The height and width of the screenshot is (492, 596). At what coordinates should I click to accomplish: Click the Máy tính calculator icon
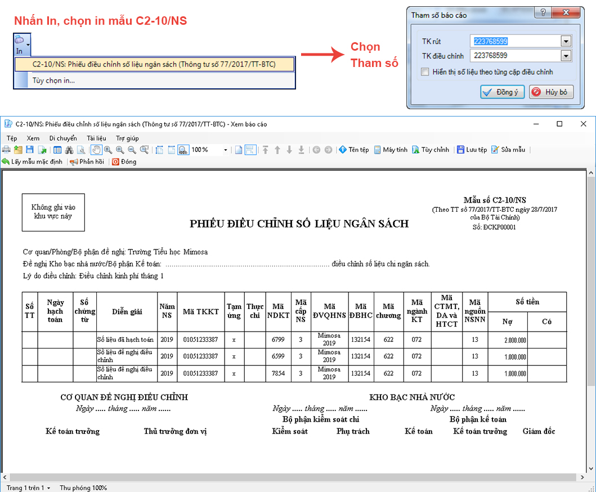tap(391, 150)
